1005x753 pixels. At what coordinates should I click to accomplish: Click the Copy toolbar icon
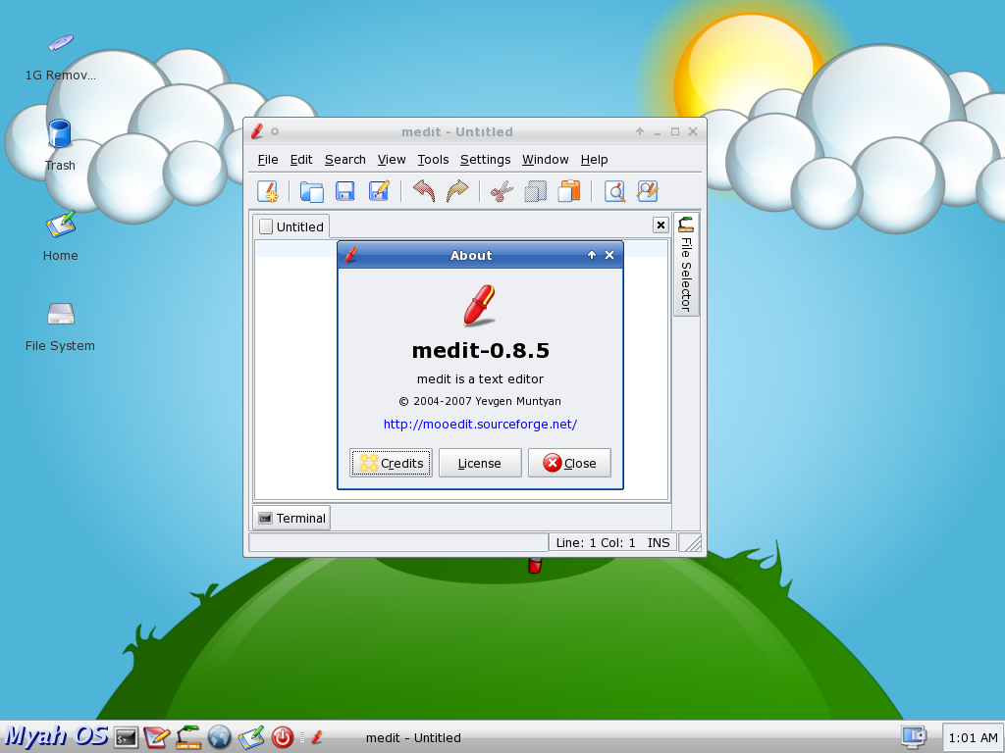click(535, 191)
